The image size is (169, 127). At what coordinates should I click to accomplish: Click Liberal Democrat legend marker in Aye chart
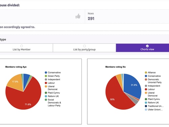46,86
